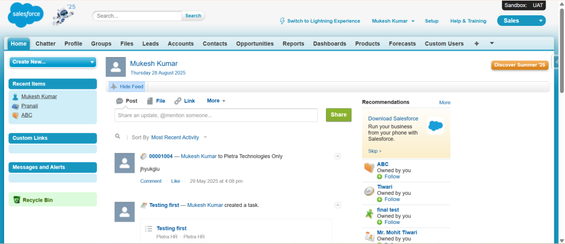Open Pranali in Recent Items
The height and width of the screenshot is (244, 565).
[x=29, y=106]
